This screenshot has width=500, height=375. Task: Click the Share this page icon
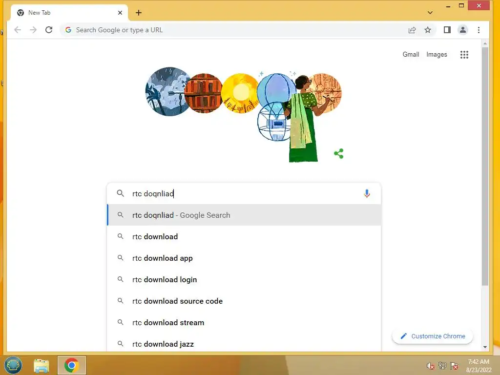tap(412, 30)
